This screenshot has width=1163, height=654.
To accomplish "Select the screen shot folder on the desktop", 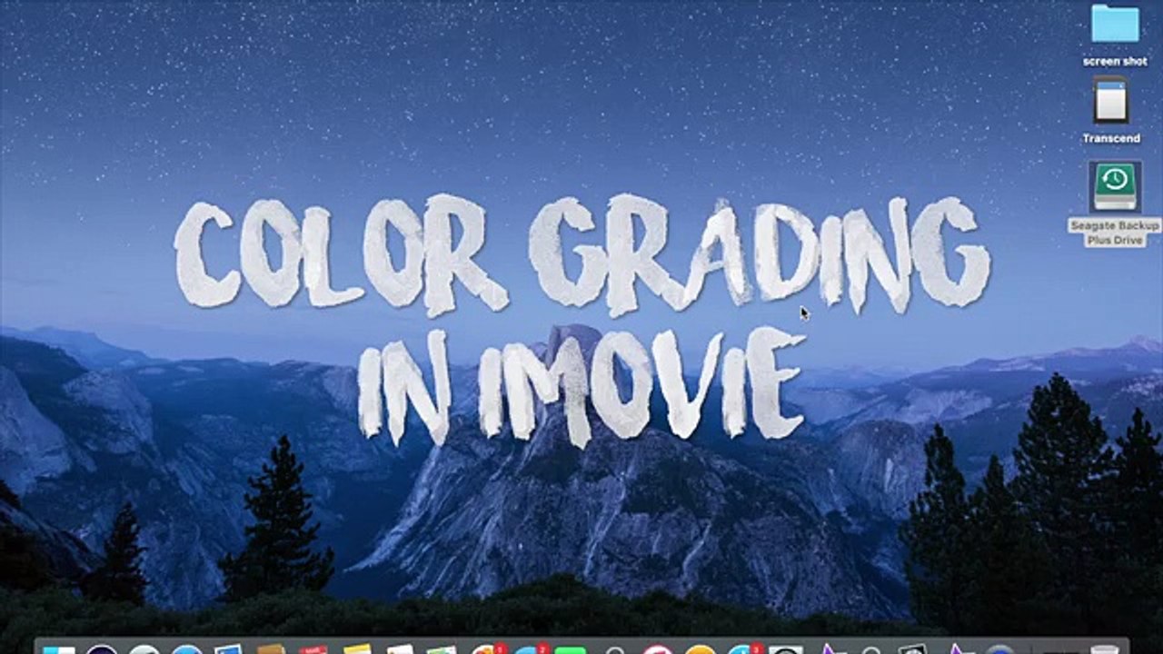I will [x=1115, y=25].
